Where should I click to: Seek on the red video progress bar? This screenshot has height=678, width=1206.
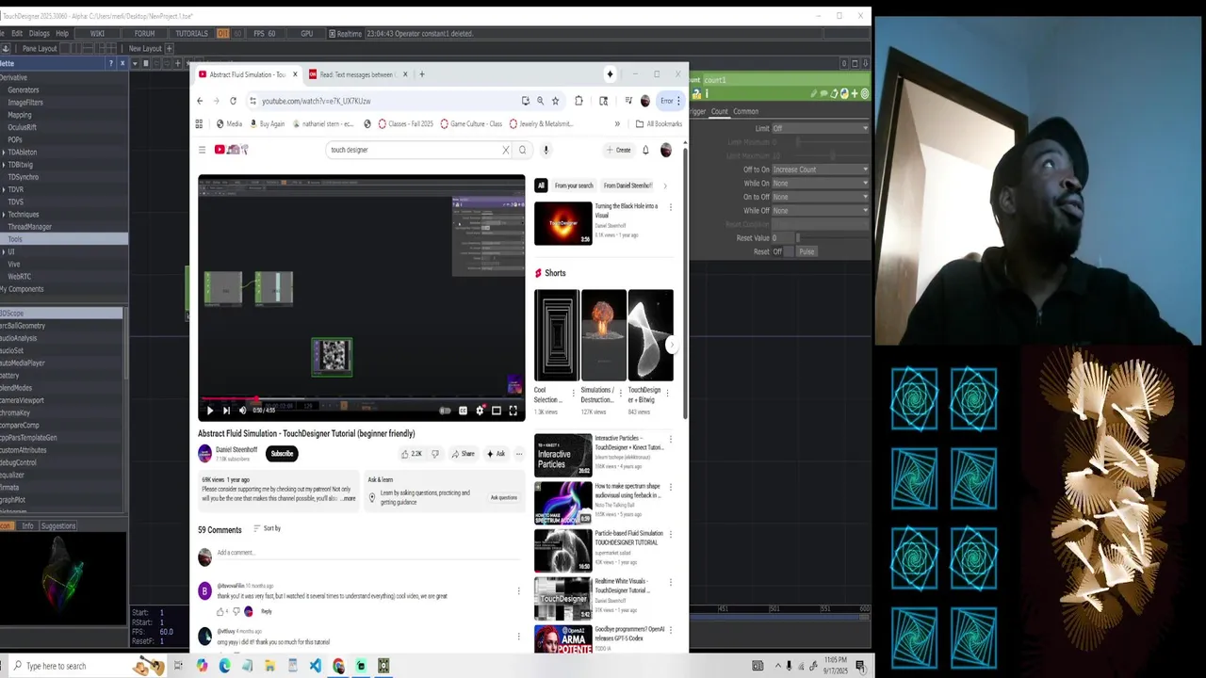pos(361,399)
